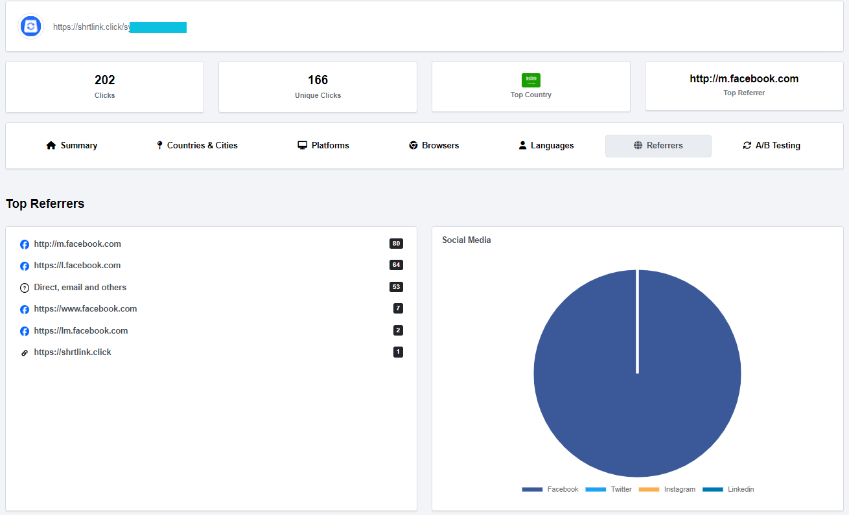Click chain link icon beside https://shrtlink.click

[x=25, y=353]
